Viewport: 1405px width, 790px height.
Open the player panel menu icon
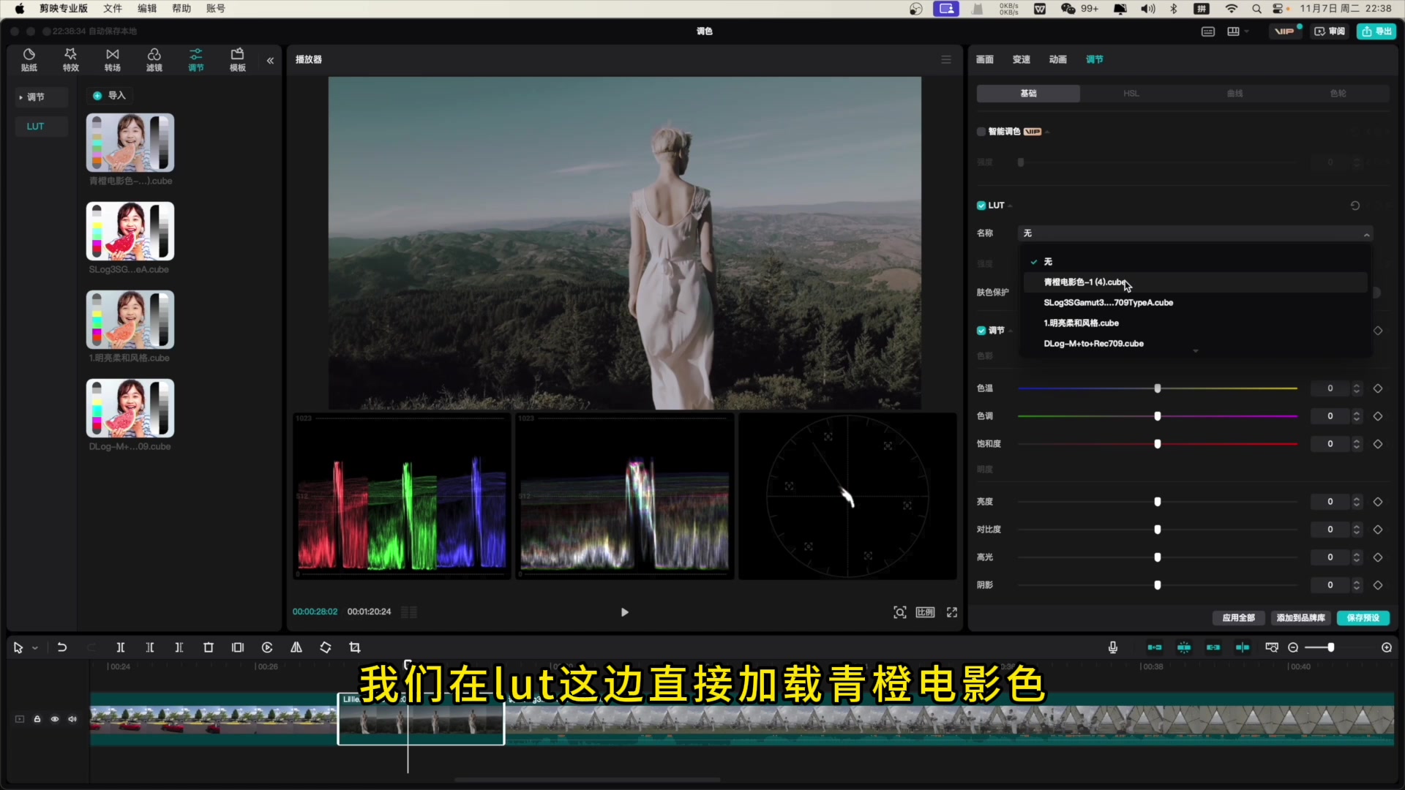pyautogui.click(x=946, y=59)
